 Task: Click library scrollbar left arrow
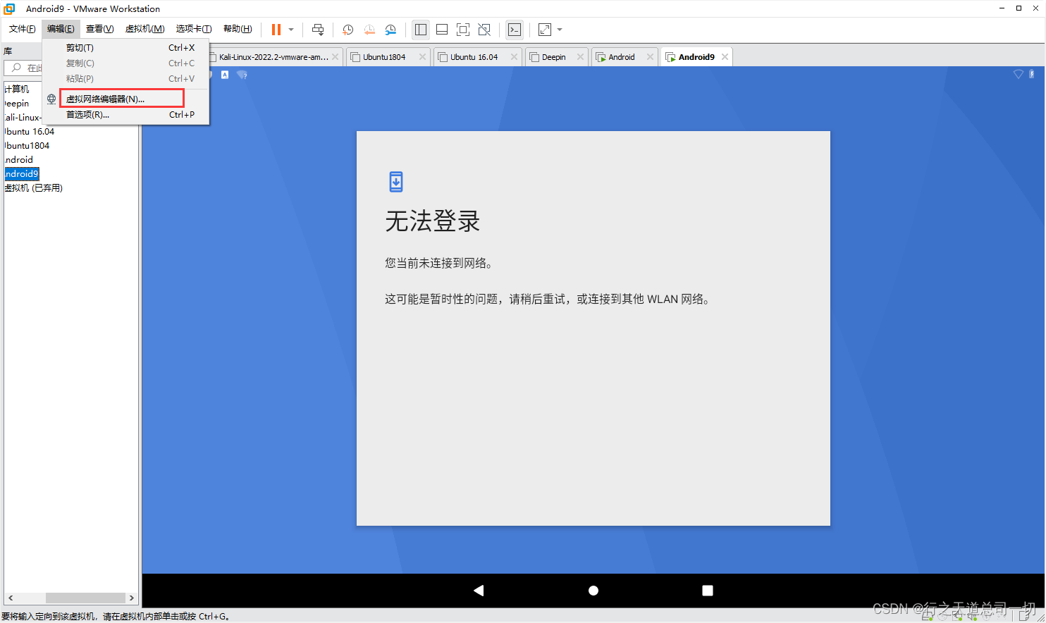pyautogui.click(x=10, y=598)
